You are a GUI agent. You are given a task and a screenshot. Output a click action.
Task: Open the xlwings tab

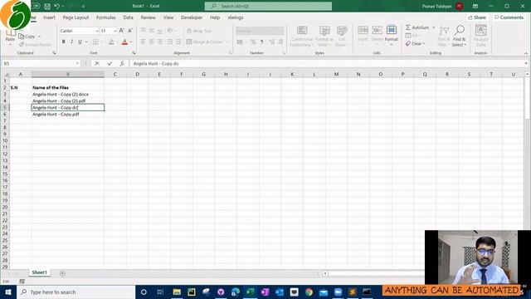pos(236,17)
